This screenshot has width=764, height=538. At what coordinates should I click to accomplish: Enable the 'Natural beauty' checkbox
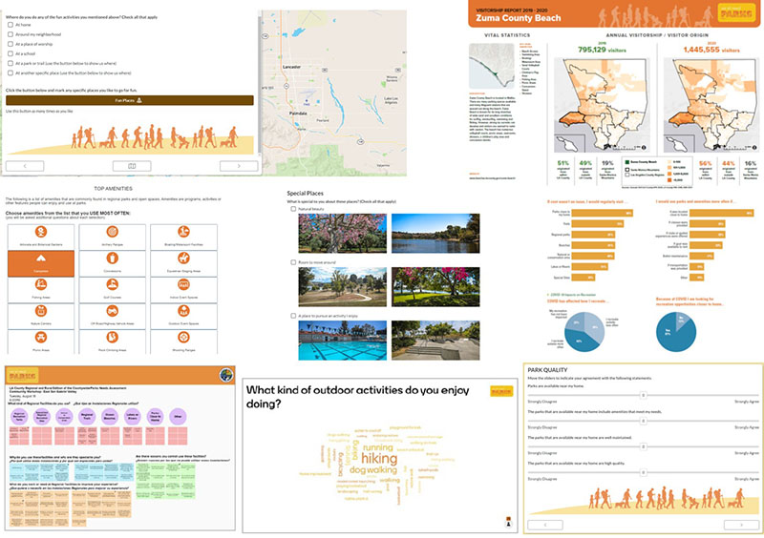tap(291, 207)
